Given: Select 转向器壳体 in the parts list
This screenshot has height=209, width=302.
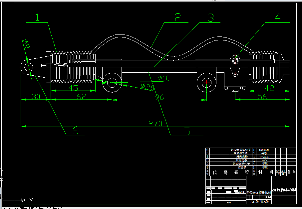Looking at the screenshot, I should coord(240,153).
